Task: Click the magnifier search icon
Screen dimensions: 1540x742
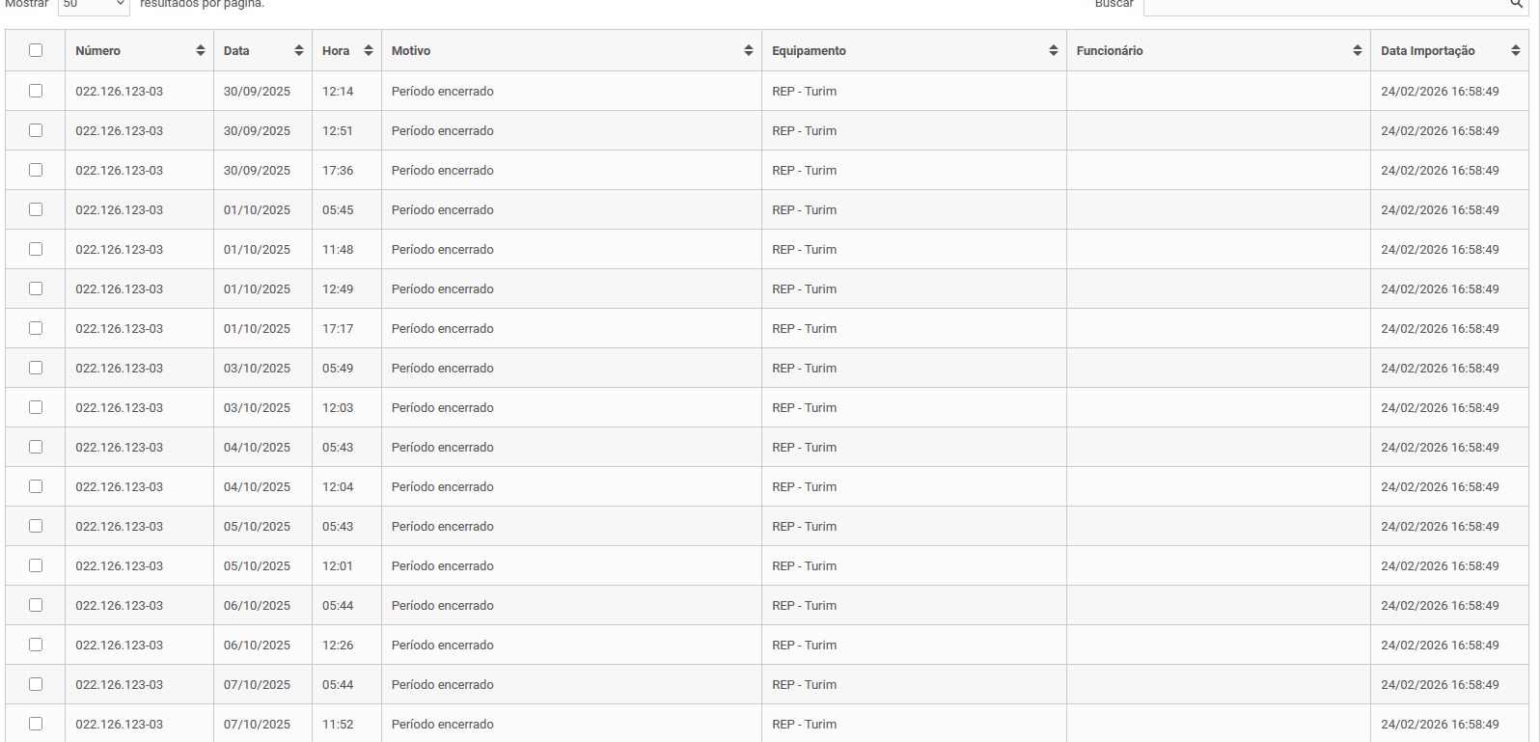Action: coord(1516,5)
